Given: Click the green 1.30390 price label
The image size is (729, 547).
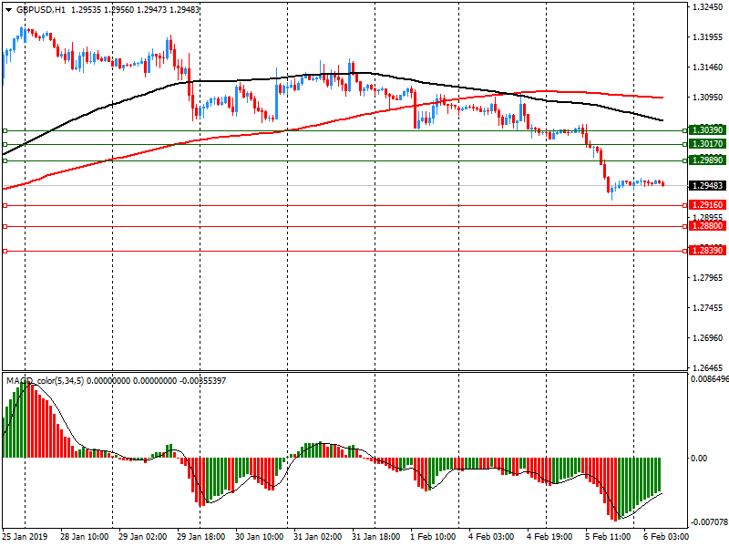Looking at the screenshot, I should (707, 130).
